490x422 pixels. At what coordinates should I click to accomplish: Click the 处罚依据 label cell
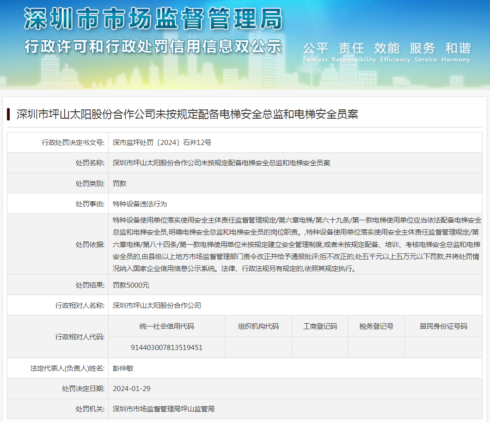tap(58, 244)
